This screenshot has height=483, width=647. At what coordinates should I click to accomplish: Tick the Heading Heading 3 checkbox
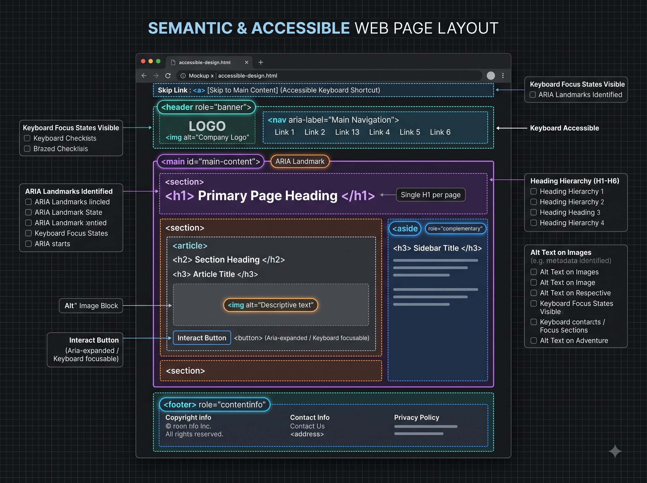coord(534,212)
